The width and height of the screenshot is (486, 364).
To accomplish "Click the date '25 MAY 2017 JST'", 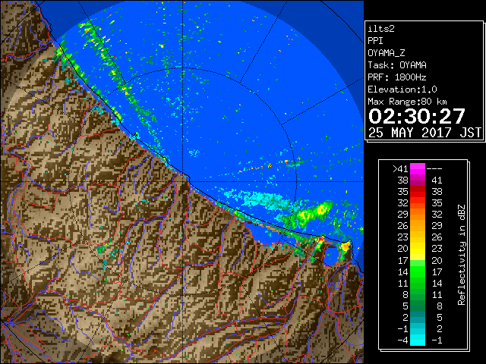I will click(424, 133).
